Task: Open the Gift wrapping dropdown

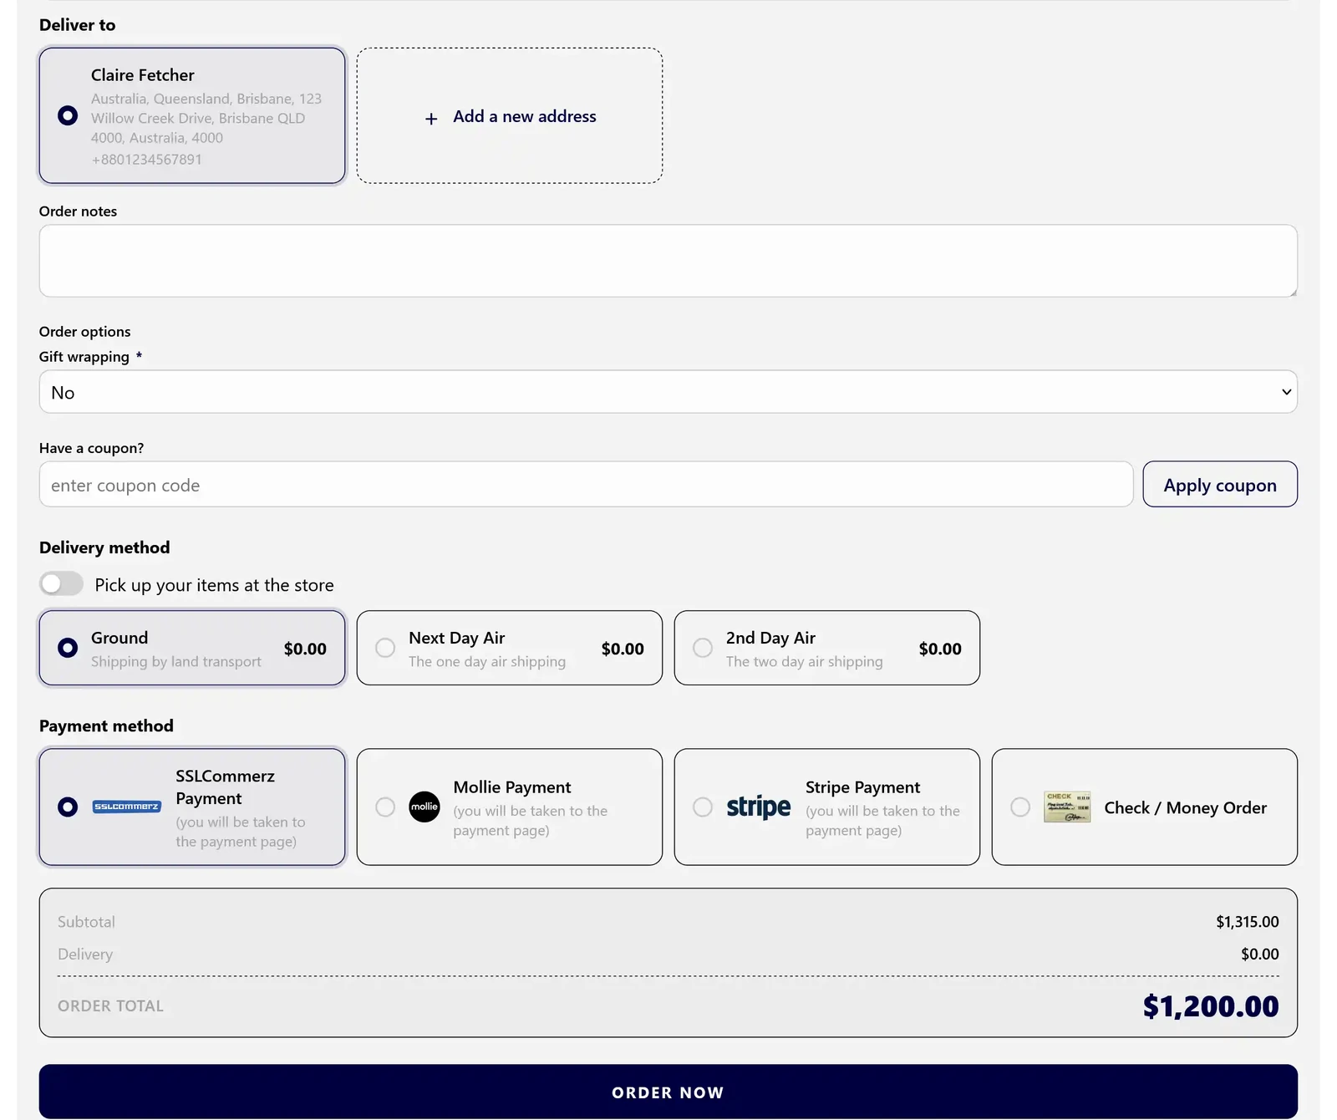Action: point(668,392)
